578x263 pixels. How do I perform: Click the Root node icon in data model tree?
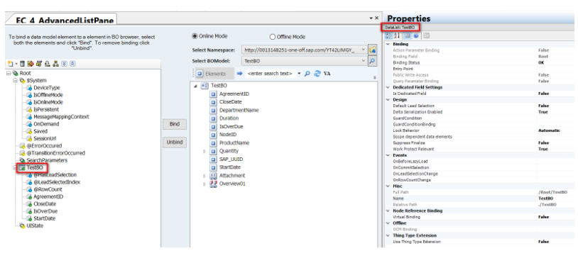15,73
